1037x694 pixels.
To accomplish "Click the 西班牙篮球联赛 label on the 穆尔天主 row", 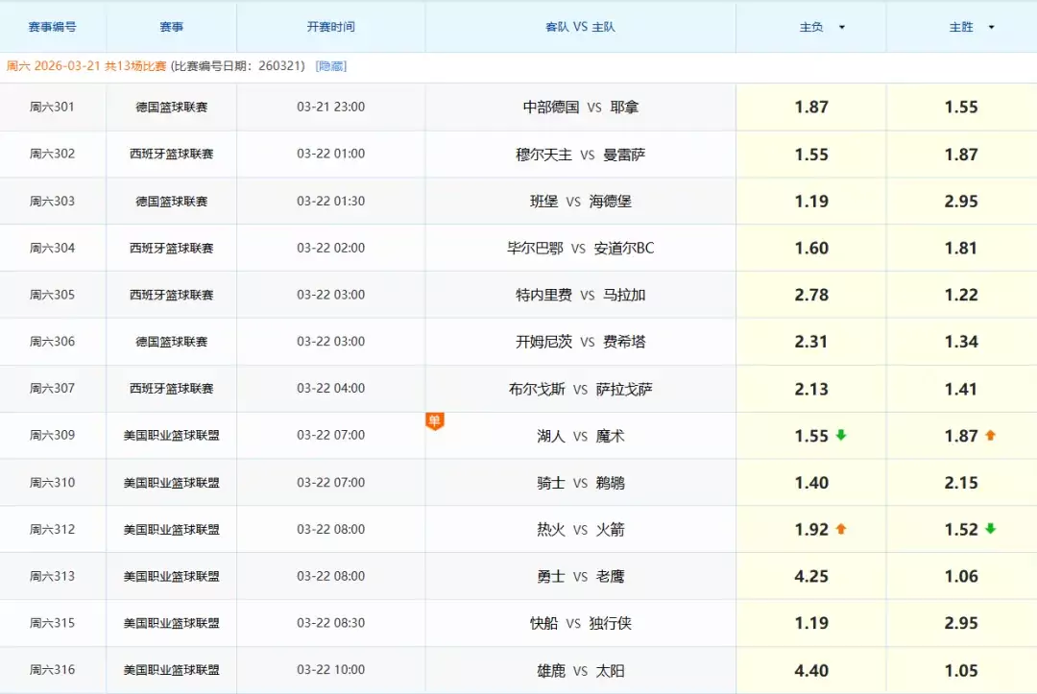I will (x=171, y=154).
